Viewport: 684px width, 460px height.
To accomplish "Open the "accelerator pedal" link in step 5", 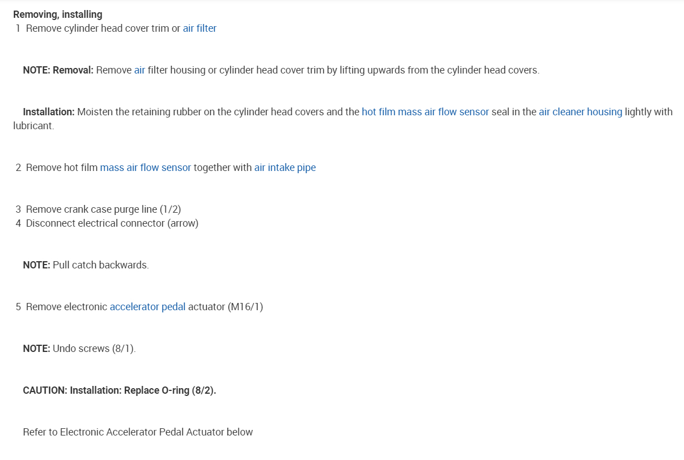I will point(147,307).
